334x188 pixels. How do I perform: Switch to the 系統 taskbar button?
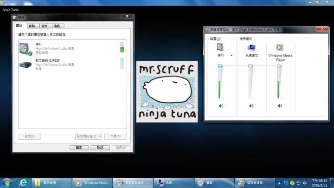click(173, 183)
